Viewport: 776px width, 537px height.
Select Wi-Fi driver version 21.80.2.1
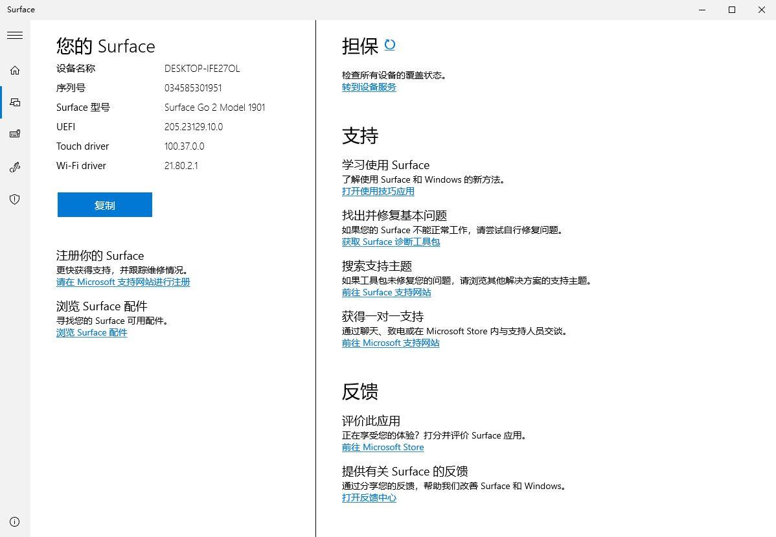tap(181, 166)
